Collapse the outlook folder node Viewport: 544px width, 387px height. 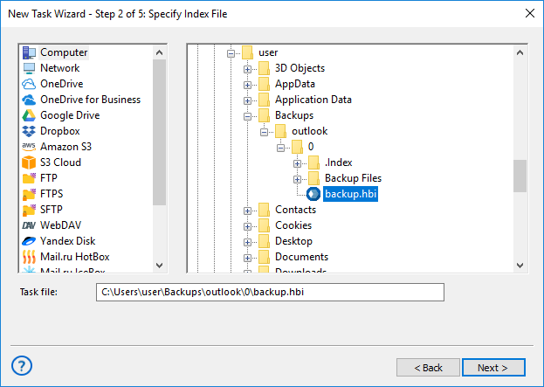click(264, 132)
